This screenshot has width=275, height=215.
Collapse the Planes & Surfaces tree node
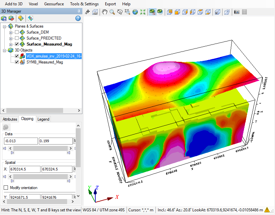[5, 26]
